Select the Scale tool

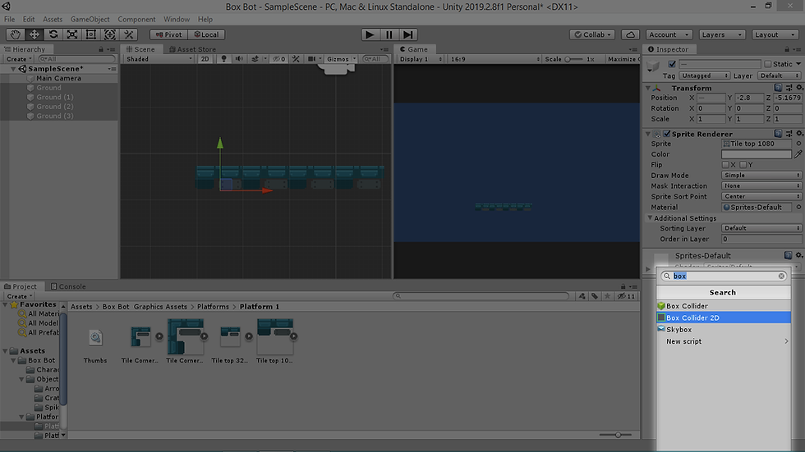point(72,34)
